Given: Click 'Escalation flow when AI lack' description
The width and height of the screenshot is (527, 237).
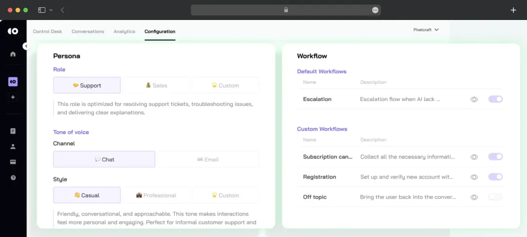Looking at the screenshot, I should click(x=400, y=99).
